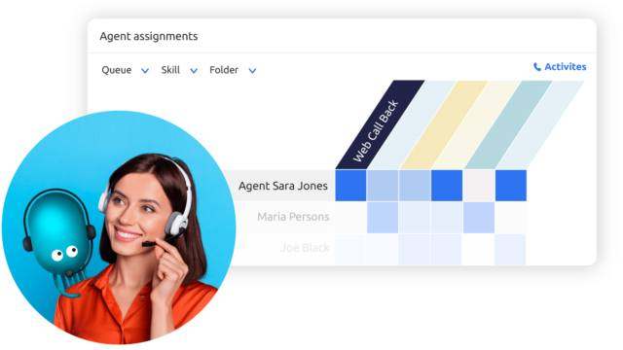Toggle Maria Persons second column cell

[383, 218]
